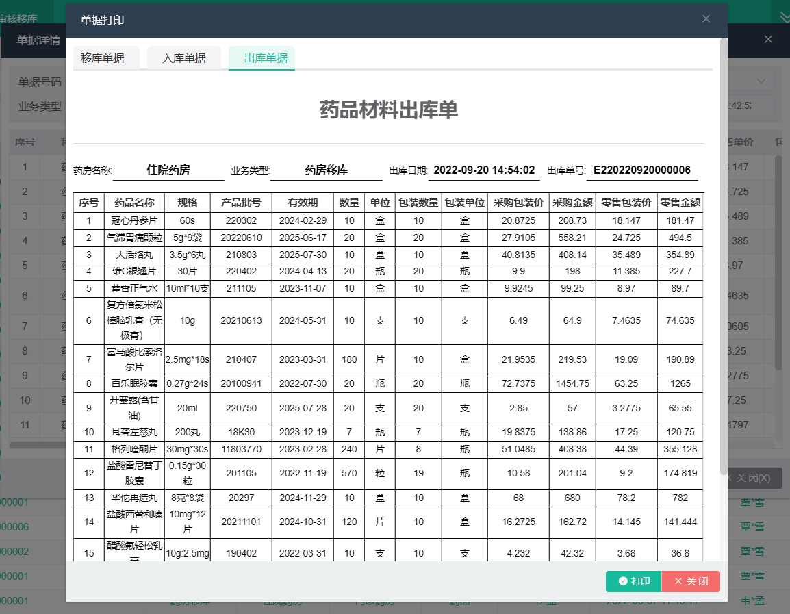Switch to 移库单据 tab
Viewport: 790px width, 614px height.
coord(106,58)
